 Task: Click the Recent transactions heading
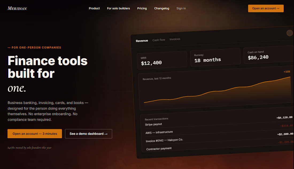[x=156, y=119]
